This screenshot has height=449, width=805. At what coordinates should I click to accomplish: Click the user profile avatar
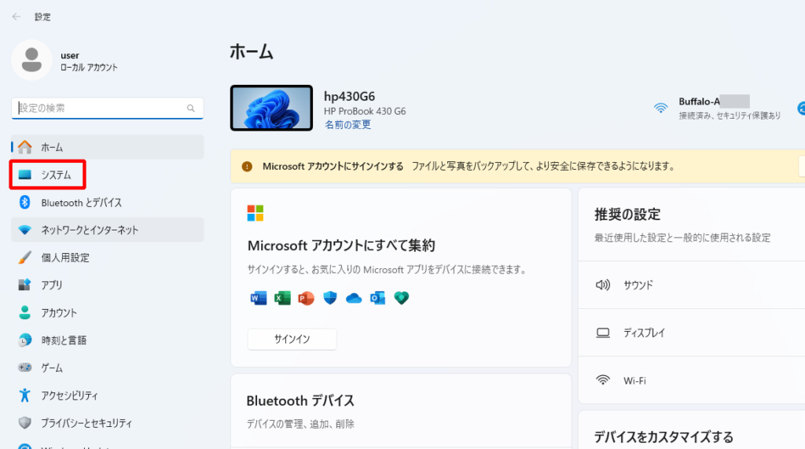coord(31,60)
